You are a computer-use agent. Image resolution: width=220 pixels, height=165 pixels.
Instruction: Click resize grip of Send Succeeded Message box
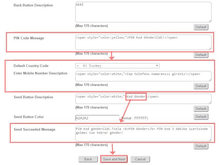click(x=210, y=140)
